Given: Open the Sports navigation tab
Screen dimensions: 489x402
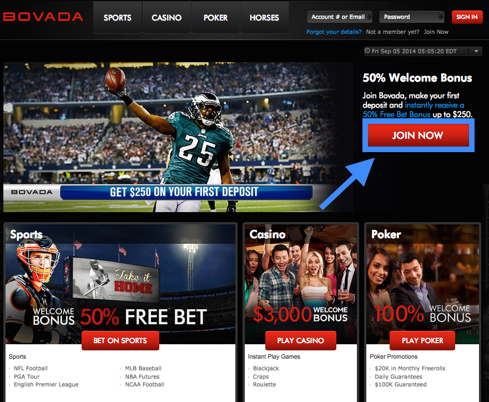Looking at the screenshot, I should coord(118,17).
